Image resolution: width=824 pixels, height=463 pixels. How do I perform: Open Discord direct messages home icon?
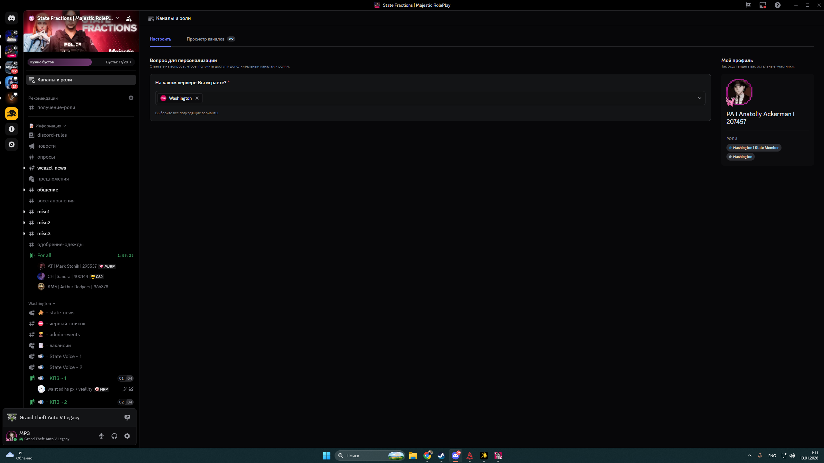coord(12,18)
